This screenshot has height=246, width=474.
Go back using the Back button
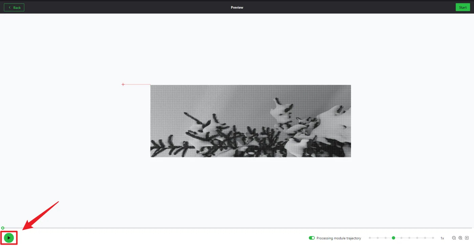click(x=14, y=7)
